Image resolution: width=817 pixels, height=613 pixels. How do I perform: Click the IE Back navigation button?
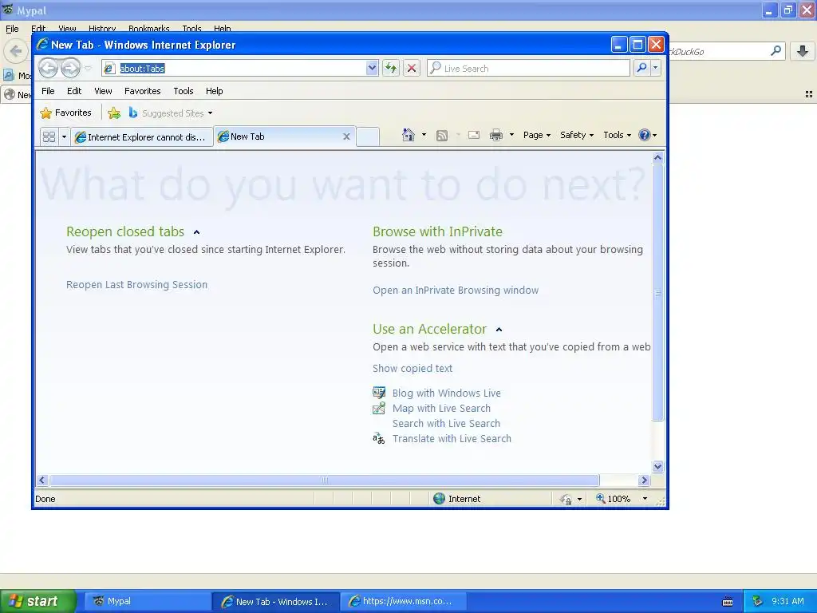coord(48,68)
